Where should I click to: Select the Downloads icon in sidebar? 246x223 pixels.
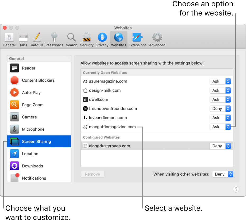coord(15,166)
